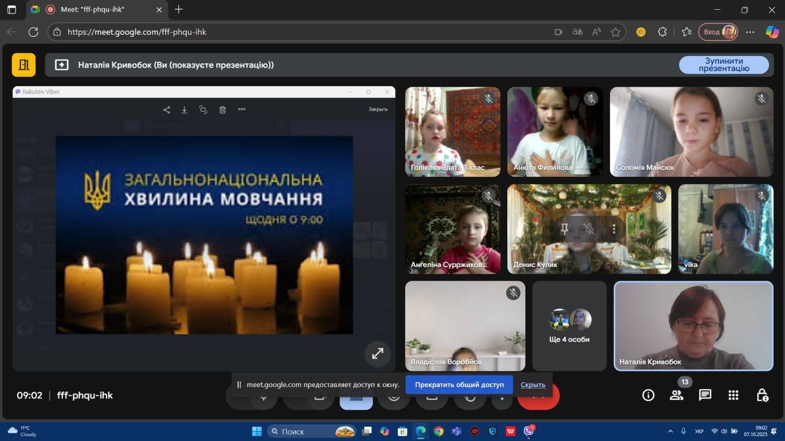Delete the image using the trash icon
This screenshot has height=441, width=785.
(x=222, y=110)
